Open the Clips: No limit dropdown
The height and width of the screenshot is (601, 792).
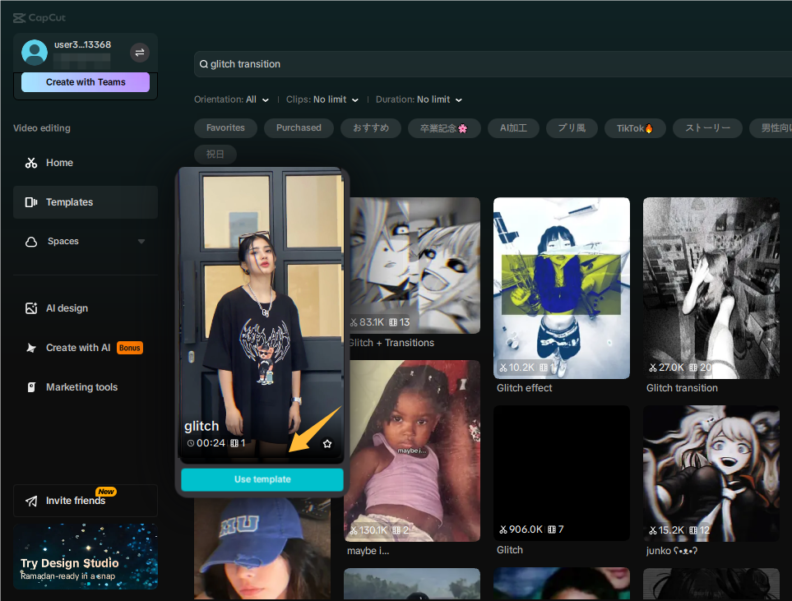coord(322,99)
